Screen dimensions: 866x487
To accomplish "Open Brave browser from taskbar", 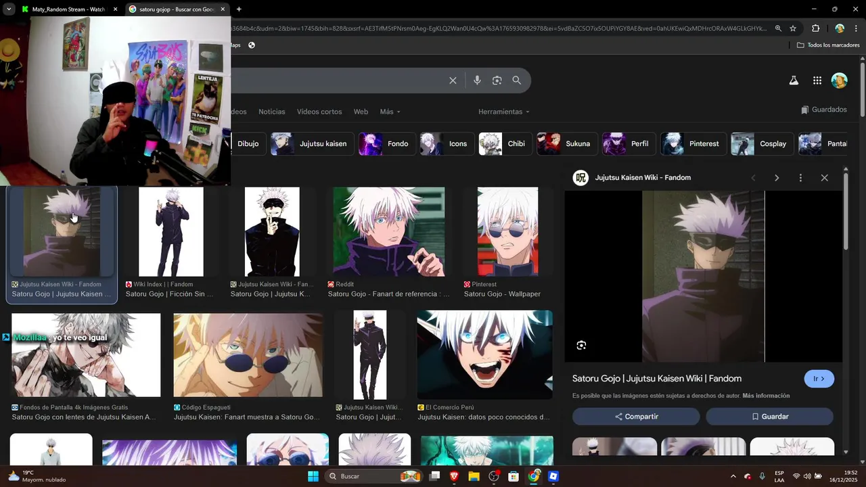I will click(x=454, y=476).
